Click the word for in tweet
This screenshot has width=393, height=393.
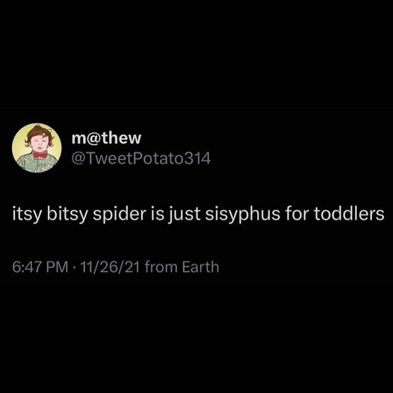point(297,214)
